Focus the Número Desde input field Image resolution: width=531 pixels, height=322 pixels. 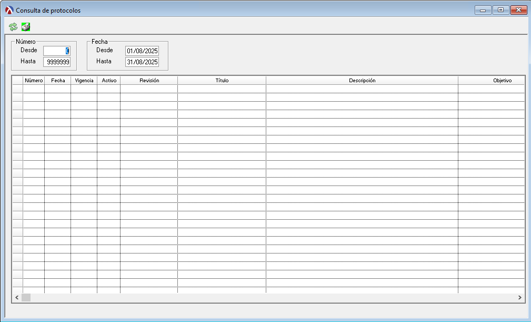(56, 51)
